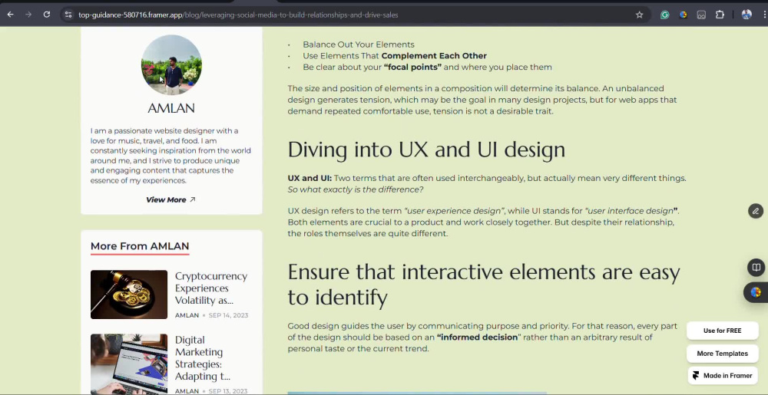Open Chrome's three-dot menu

764,15
